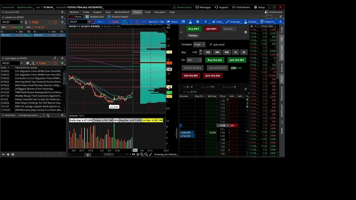Click the flask icon beside Share
This screenshot has height=200, width=356.
(x=190, y=22)
